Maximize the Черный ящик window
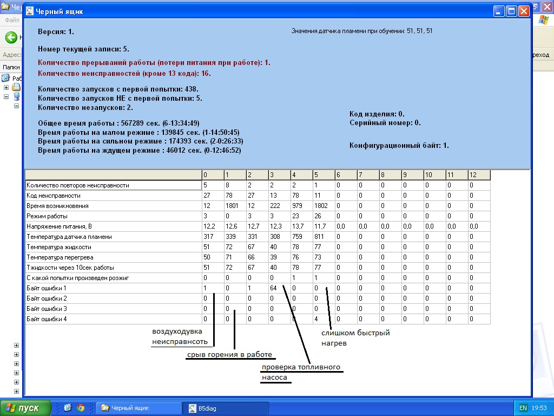The width and height of the screenshot is (554, 416). (x=511, y=11)
